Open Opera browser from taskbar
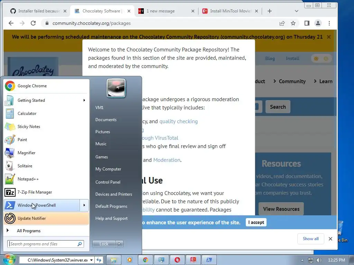 coord(177,260)
